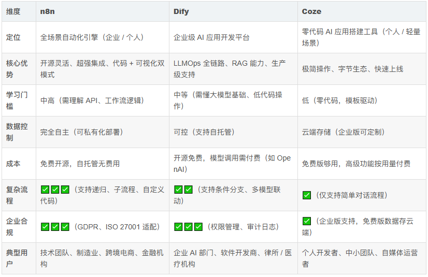This screenshot has height=277, width=428.
Task: Click cell 免费版够用，高级功能按用量付费
Action: (x=362, y=164)
